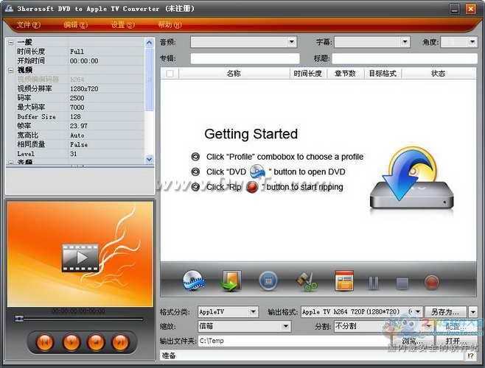This screenshot has height=368, width=485.
Task: Click the Level value 31
Action: pyautogui.click(x=73, y=154)
